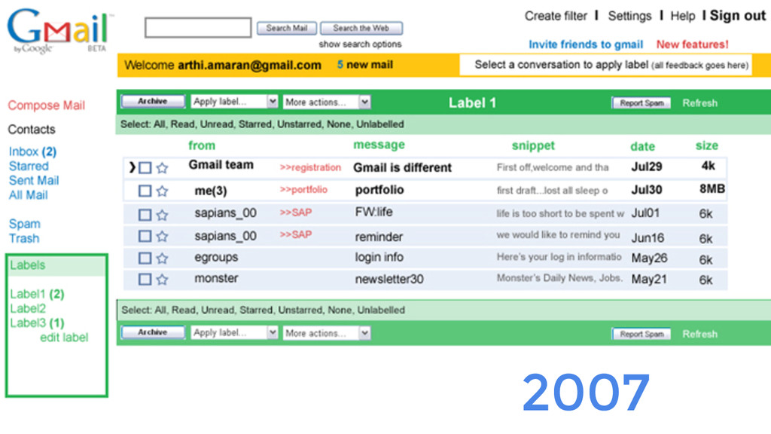Viewport: 771px width, 434px height.
Task: Open the New features! link
Action: (693, 44)
